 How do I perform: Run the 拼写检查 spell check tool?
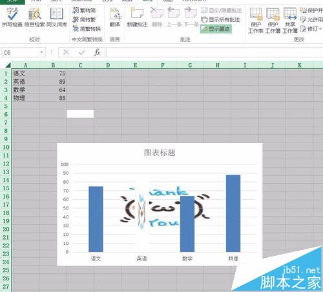coord(12,17)
